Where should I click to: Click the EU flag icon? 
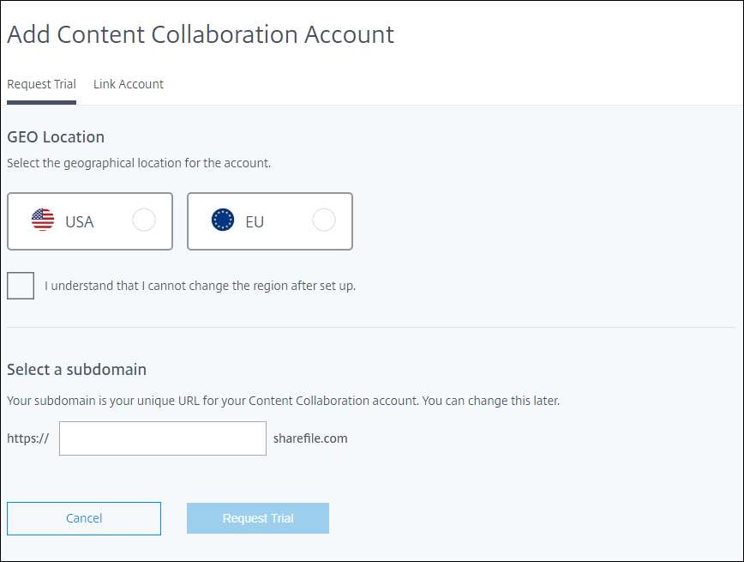tap(223, 221)
